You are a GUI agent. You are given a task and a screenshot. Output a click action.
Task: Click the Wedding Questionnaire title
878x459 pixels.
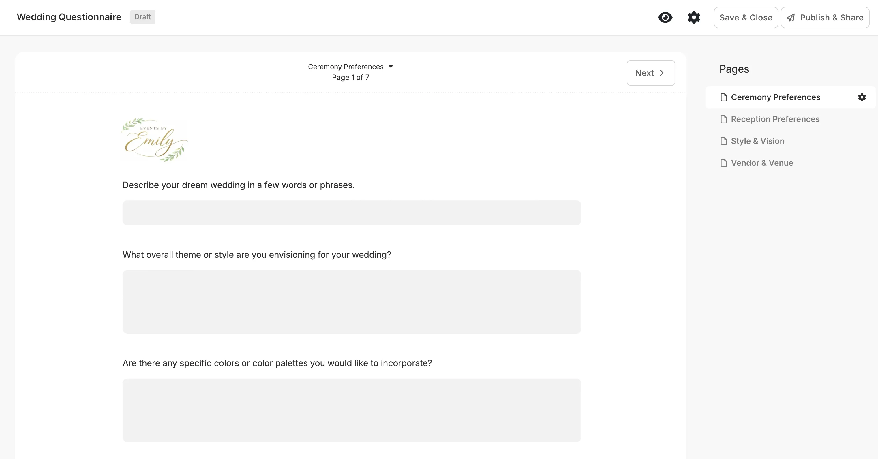click(69, 17)
